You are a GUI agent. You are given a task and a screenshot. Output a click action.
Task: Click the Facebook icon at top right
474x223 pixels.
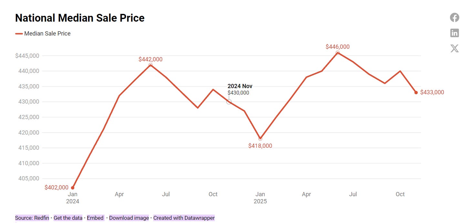coord(454,17)
